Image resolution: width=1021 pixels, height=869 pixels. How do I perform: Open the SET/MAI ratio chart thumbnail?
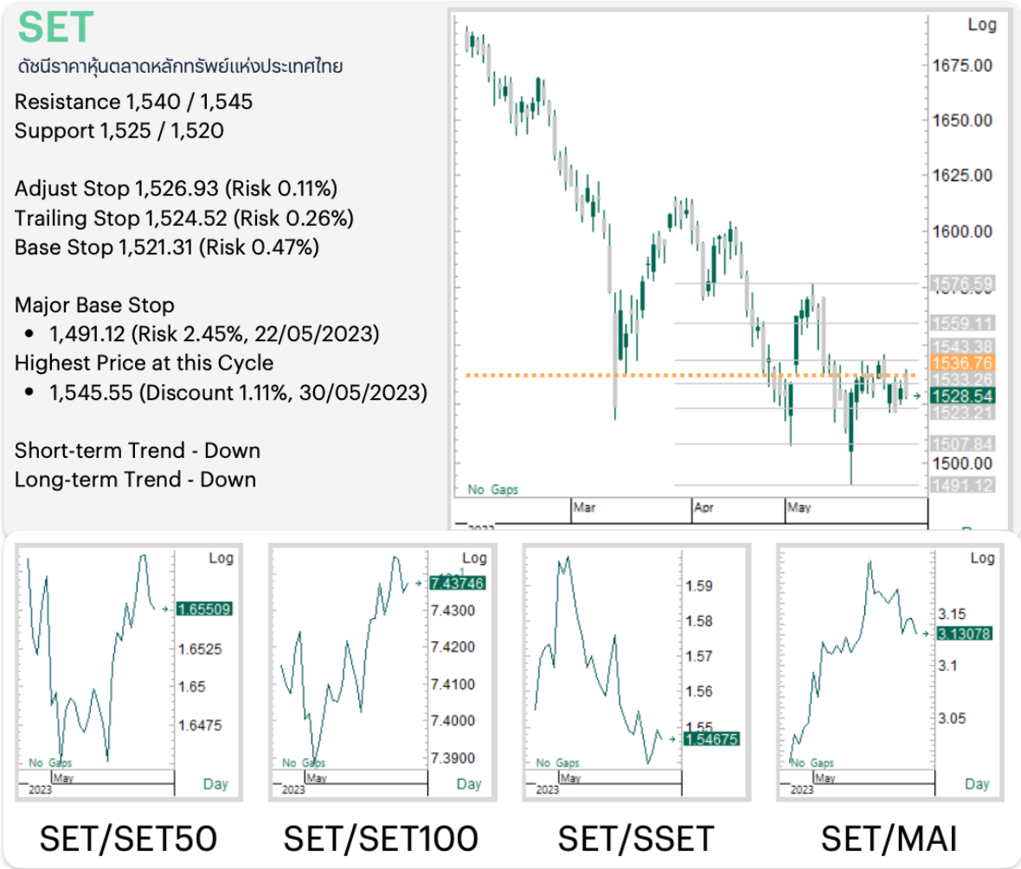(890, 673)
